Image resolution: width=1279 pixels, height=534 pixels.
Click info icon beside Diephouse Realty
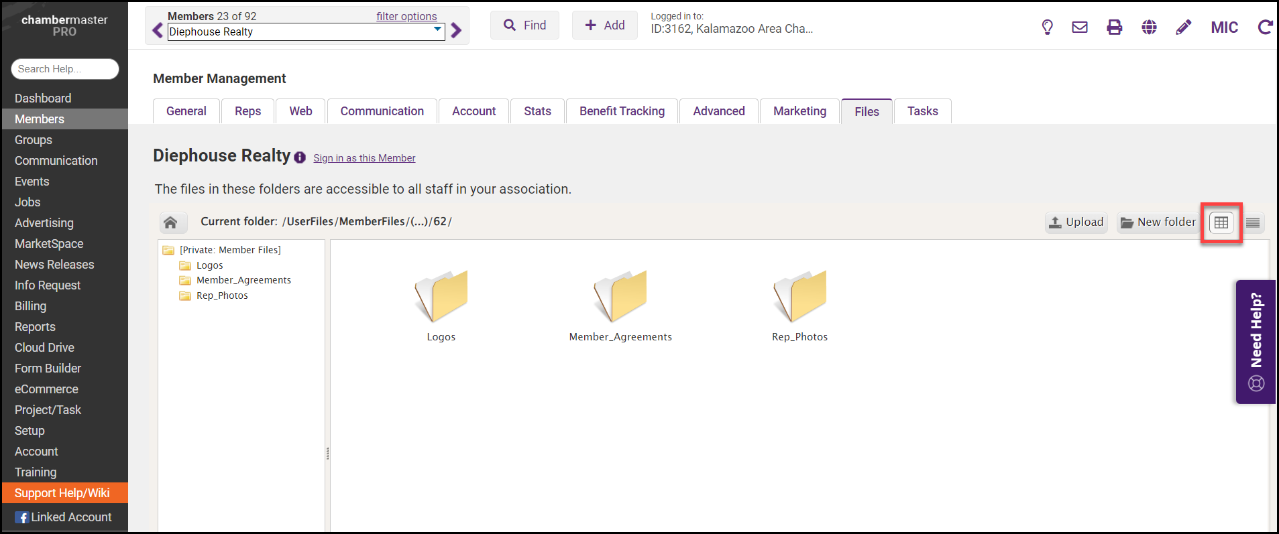pos(300,157)
